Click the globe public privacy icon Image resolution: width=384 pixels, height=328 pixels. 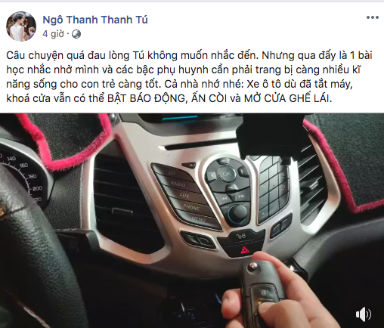tap(76, 34)
